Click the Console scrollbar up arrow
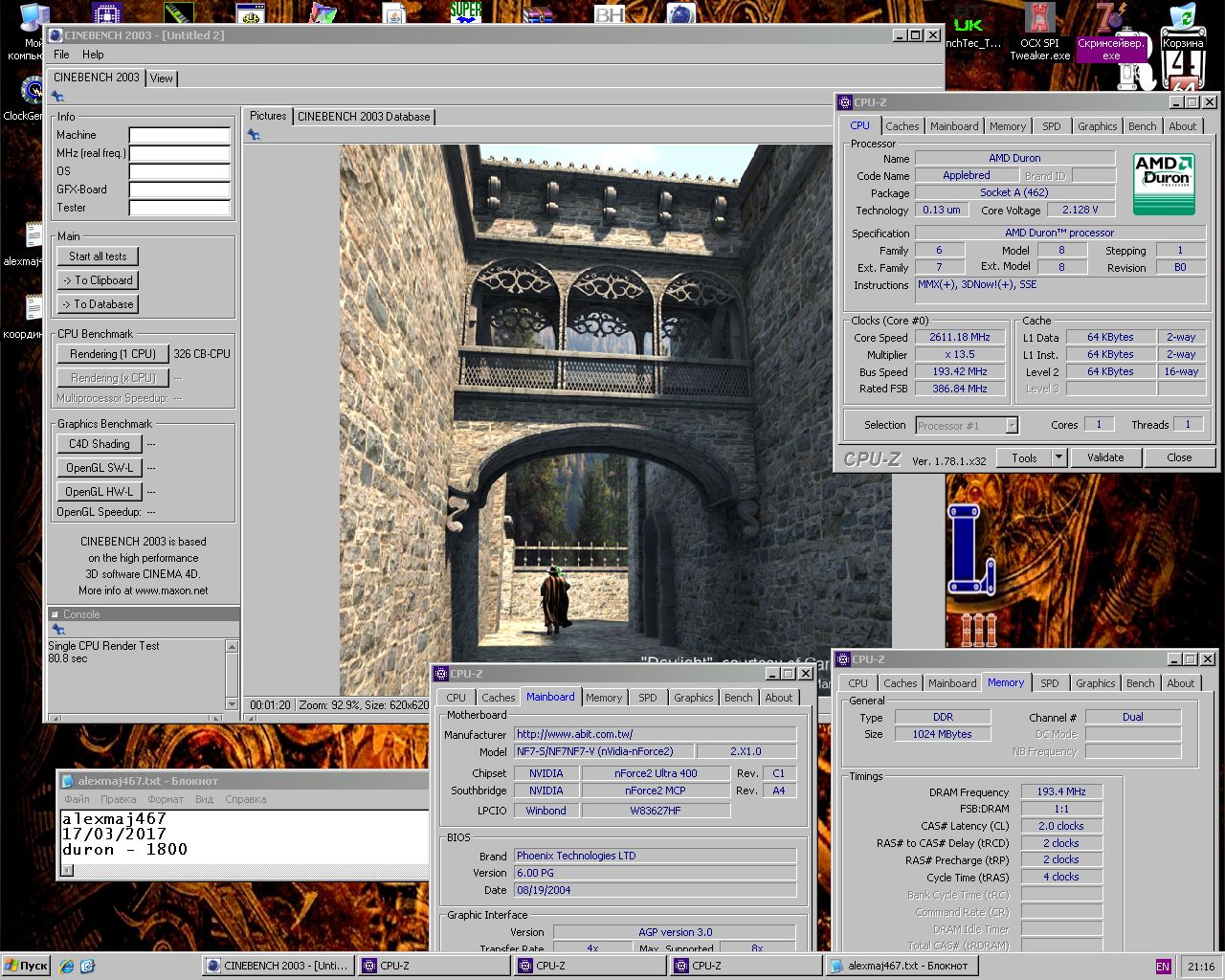The width and height of the screenshot is (1225, 980). click(x=232, y=647)
